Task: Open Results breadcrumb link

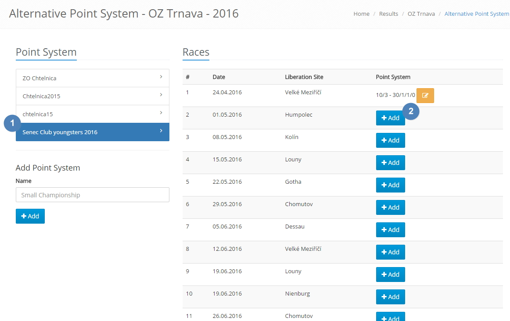Action: click(388, 14)
